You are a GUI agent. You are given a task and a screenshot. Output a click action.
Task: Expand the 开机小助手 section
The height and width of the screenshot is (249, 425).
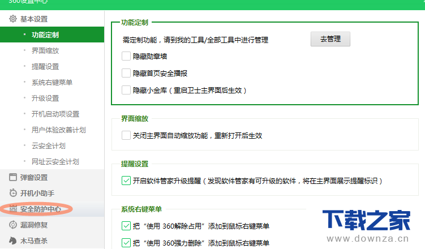pyautogui.click(x=52, y=193)
